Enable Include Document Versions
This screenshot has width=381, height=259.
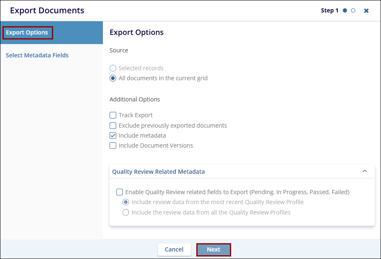point(113,146)
